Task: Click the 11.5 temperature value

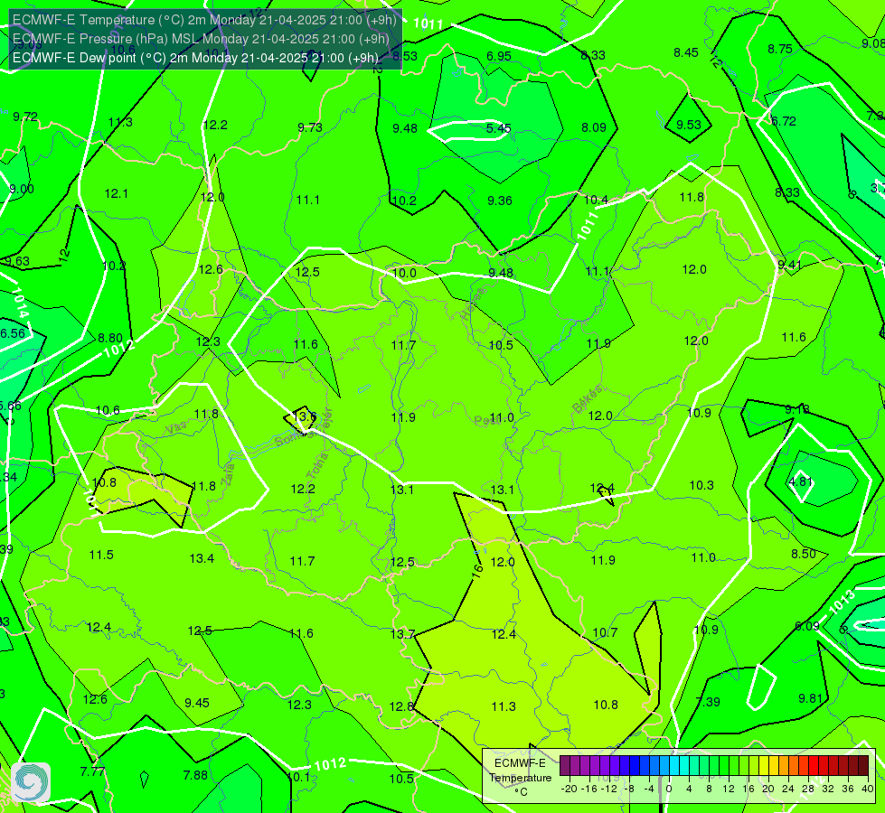Action: coord(101,556)
